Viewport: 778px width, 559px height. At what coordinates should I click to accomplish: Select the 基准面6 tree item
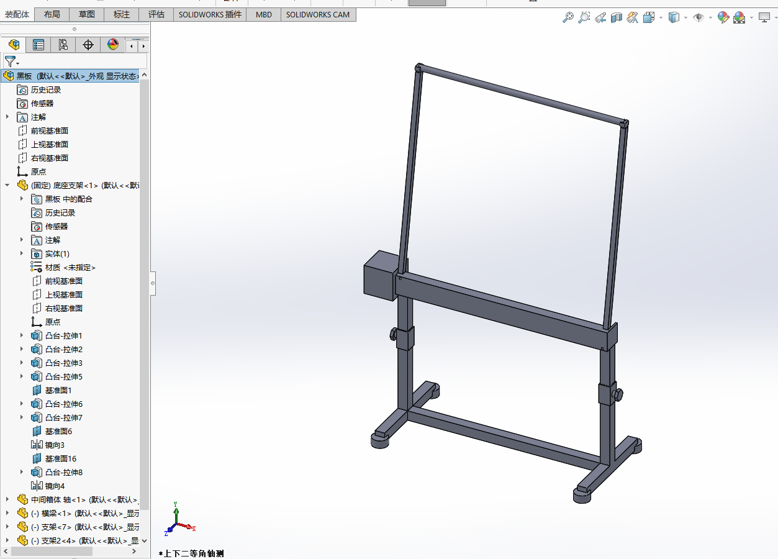(52, 432)
